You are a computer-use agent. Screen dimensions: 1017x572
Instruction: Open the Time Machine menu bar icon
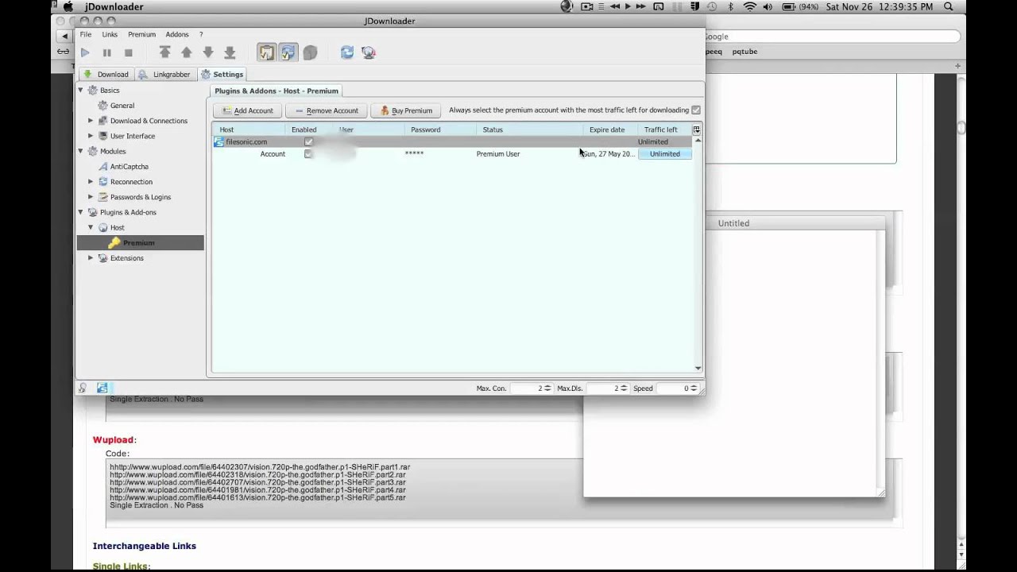[x=712, y=6]
